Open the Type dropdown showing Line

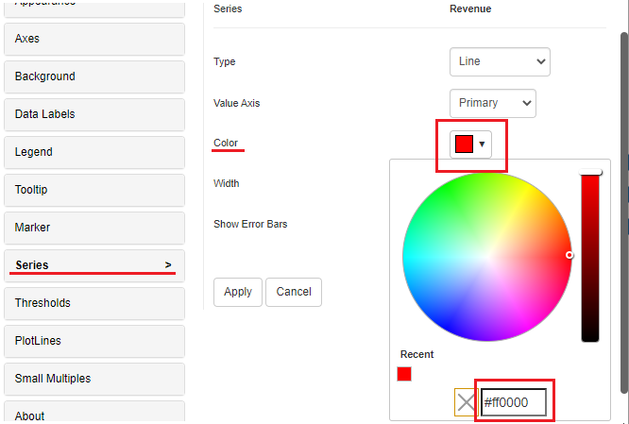tap(500, 61)
